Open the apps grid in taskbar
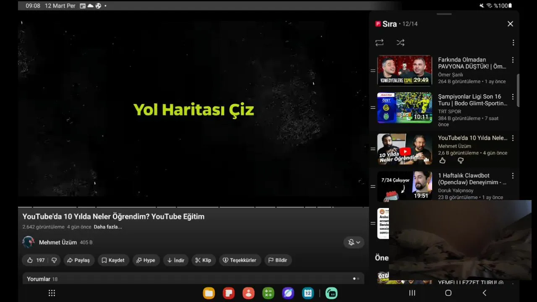The height and width of the screenshot is (302, 537). [x=52, y=293]
